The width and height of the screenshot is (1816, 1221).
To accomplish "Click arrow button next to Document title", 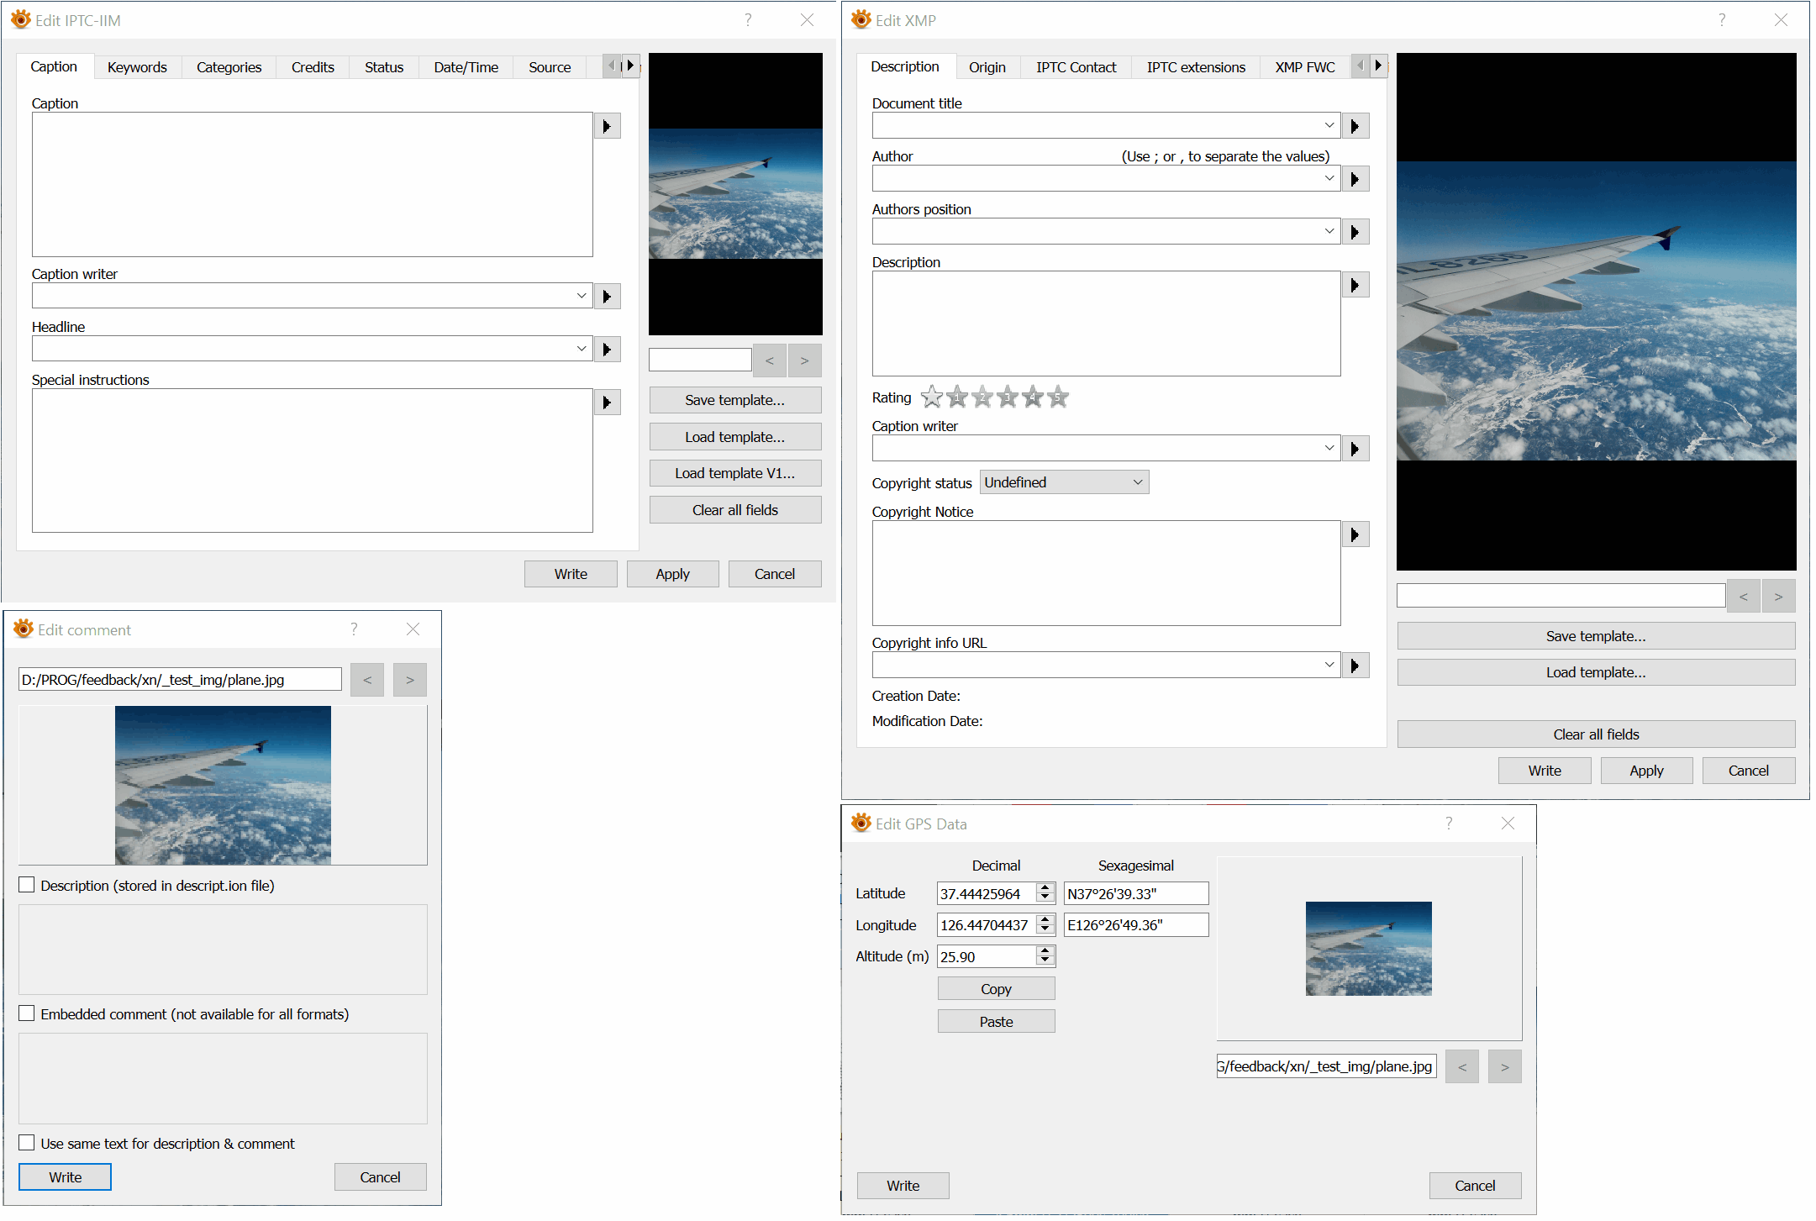I will coord(1355,126).
